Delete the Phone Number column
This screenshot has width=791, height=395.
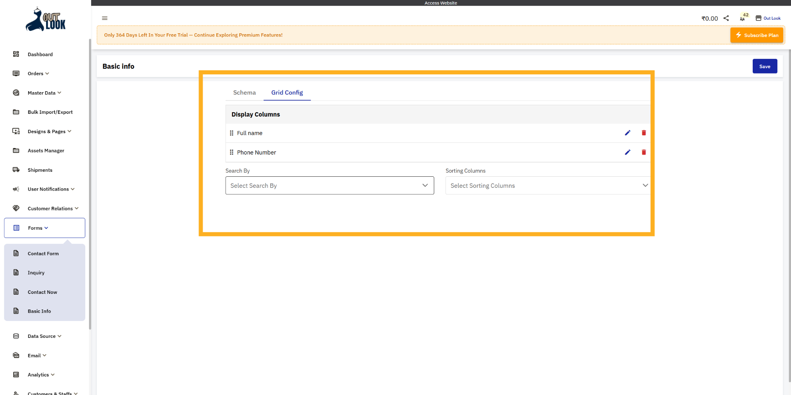(644, 152)
